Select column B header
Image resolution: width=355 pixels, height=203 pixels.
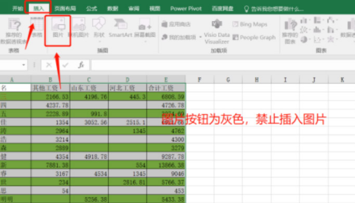[50, 80]
